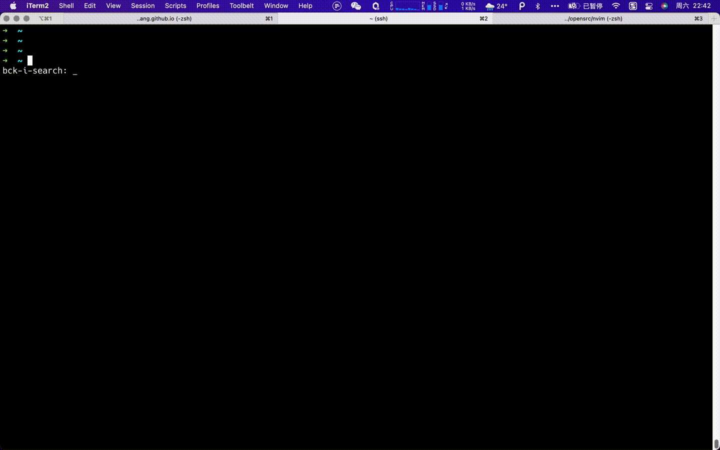Click the Bluetooth icon in menu bar
Screen dimensions: 720x450
coord(538,6)
